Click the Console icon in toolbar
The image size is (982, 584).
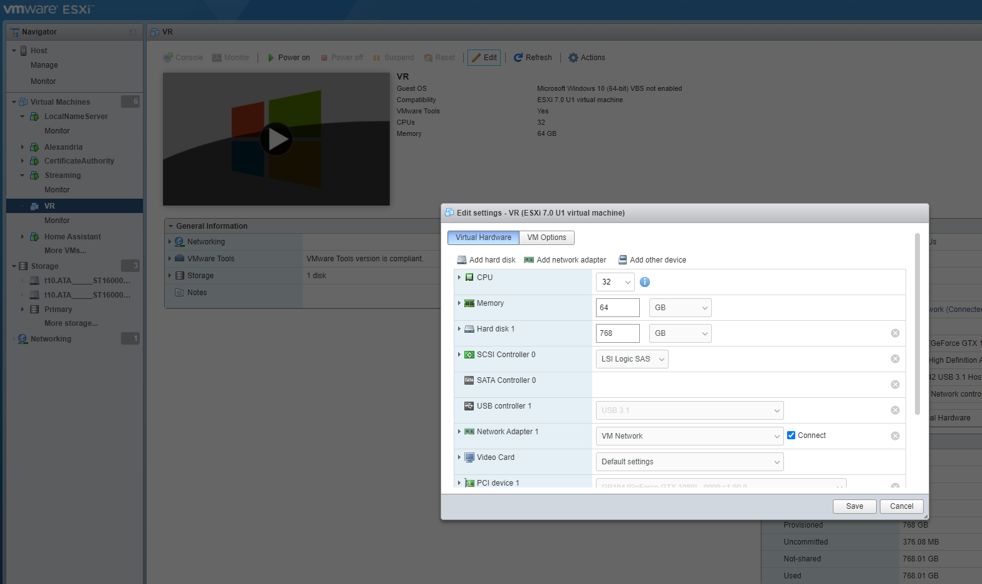(168, 58)
